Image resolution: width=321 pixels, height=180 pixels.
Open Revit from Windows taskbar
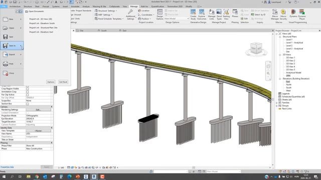pyautogui.click(x=94, y=176)
